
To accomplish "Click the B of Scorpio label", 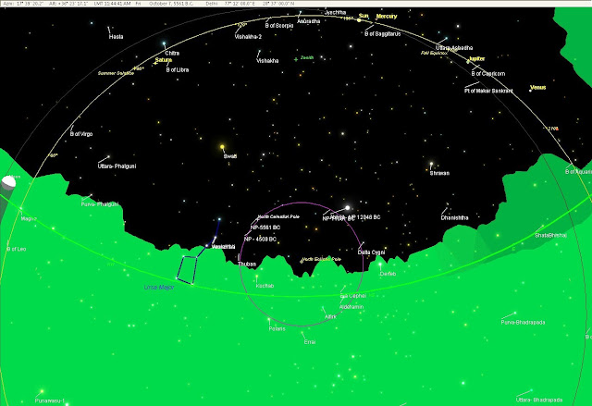I will pos(279,26).
